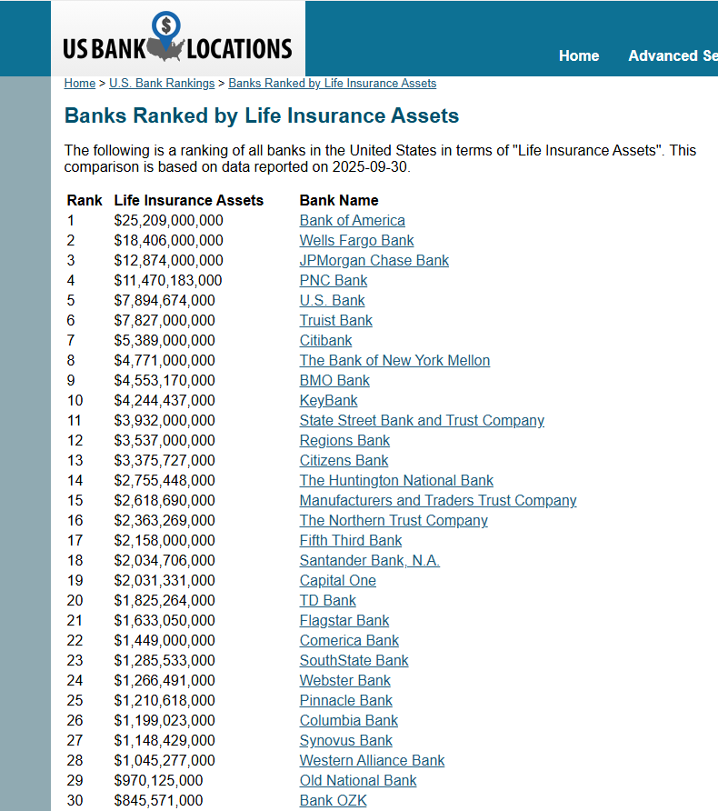Select the $3,537,000,000 value
The width and height of the screenshot is (718, 811).
pos(165,440)
